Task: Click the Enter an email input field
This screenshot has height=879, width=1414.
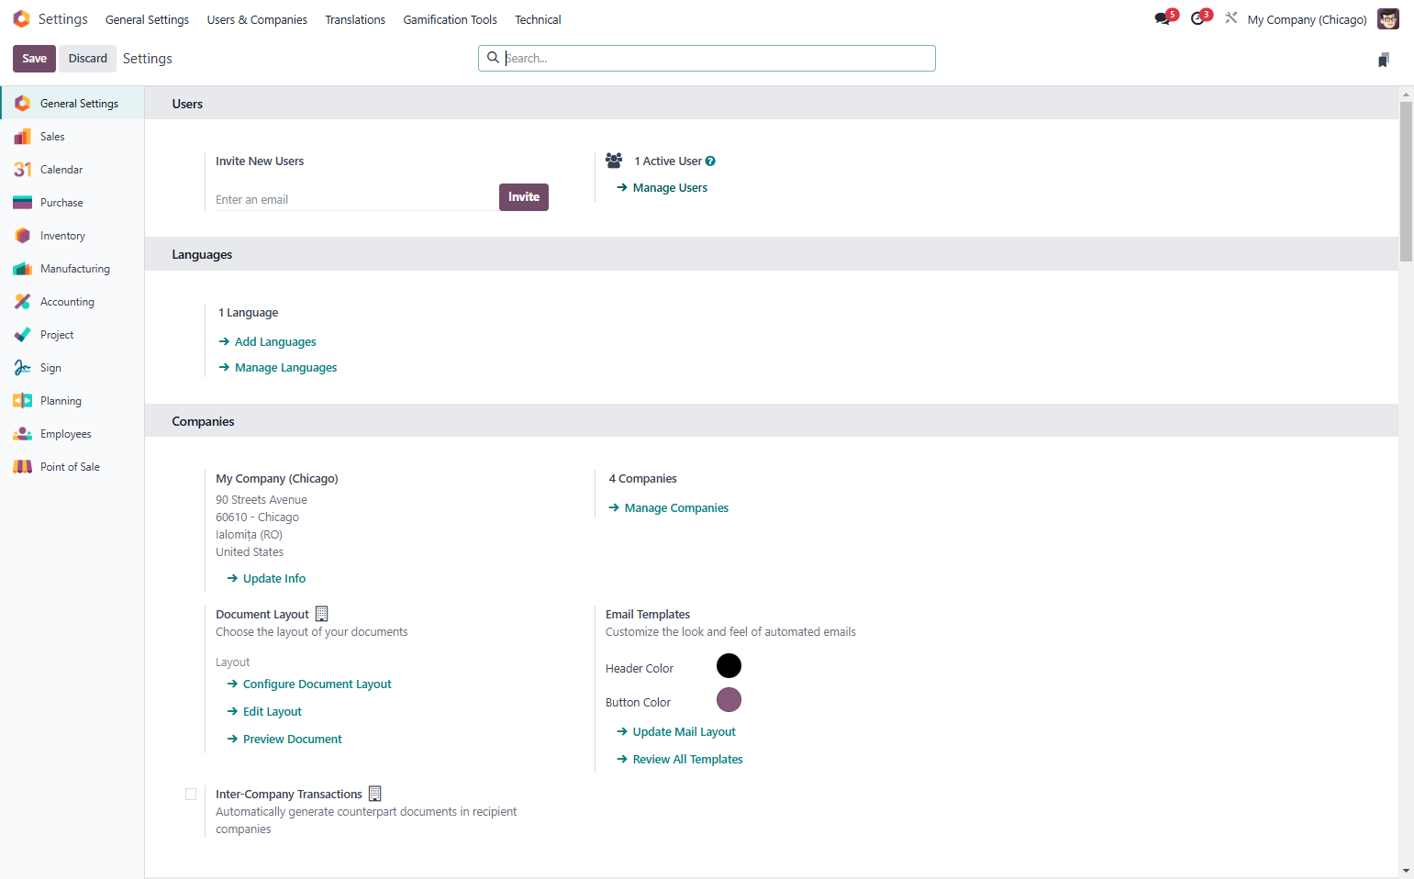Action: 357,199
